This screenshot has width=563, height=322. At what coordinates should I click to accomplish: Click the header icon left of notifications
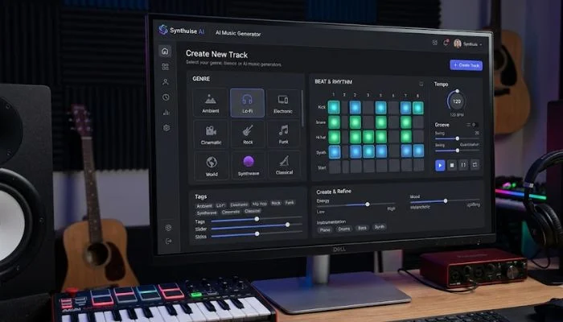[x=435, y=43]
